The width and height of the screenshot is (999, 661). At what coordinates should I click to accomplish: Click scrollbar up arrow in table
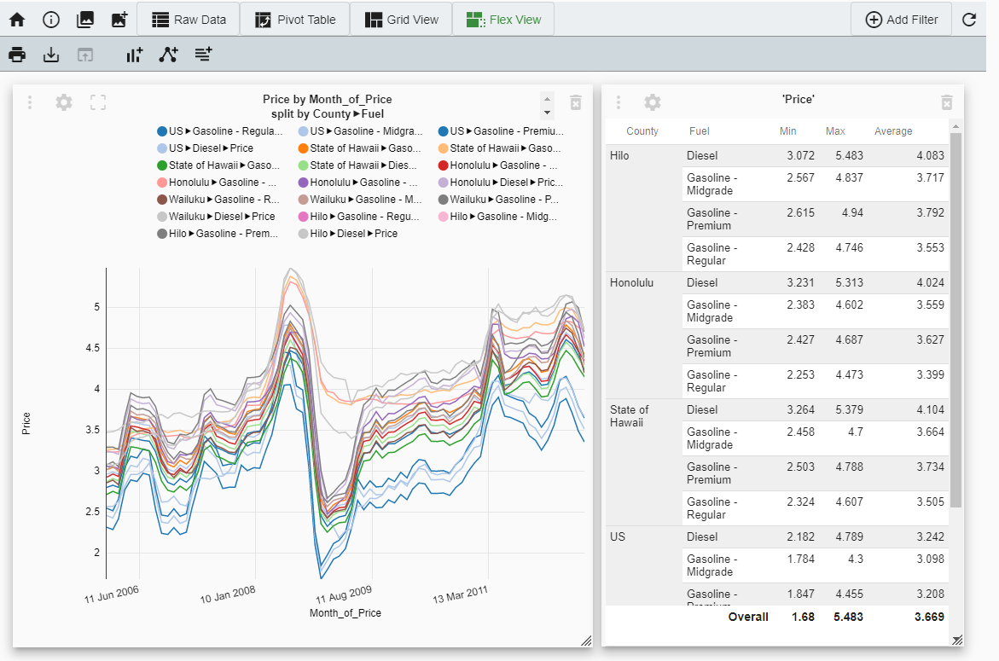pyautogui.click(x=955, y=127)
